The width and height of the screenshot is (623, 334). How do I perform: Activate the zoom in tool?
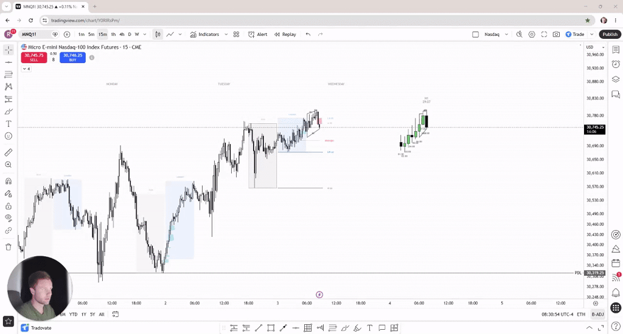pos(9,165)
